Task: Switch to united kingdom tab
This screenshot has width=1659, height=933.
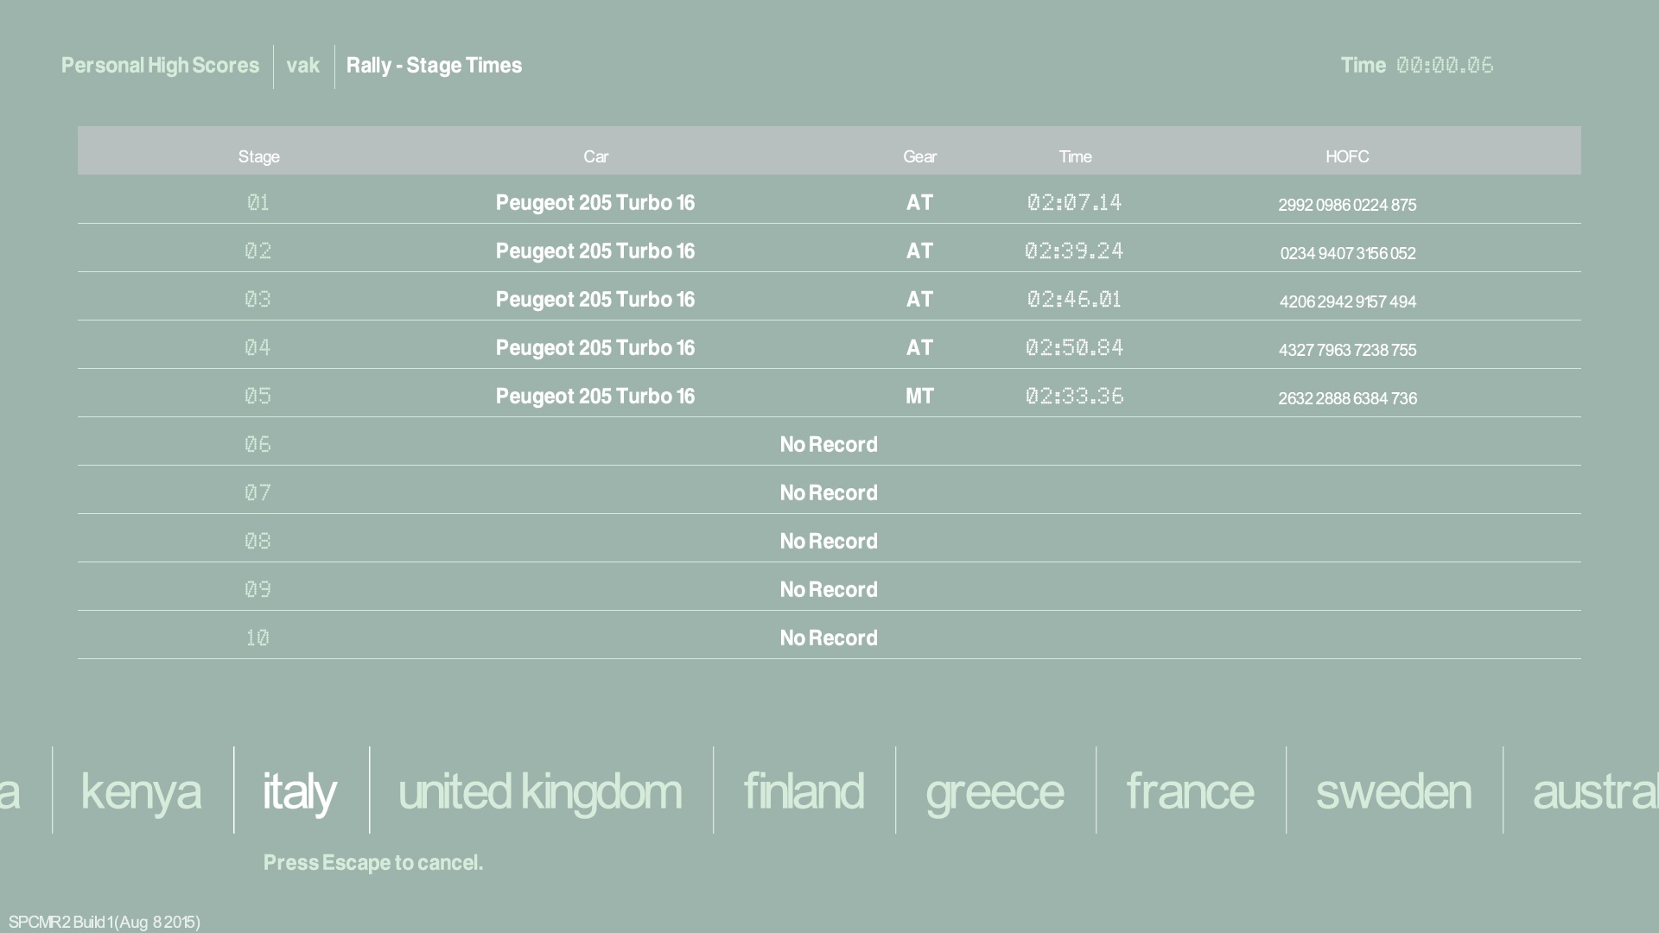Action: coord(540,790)
